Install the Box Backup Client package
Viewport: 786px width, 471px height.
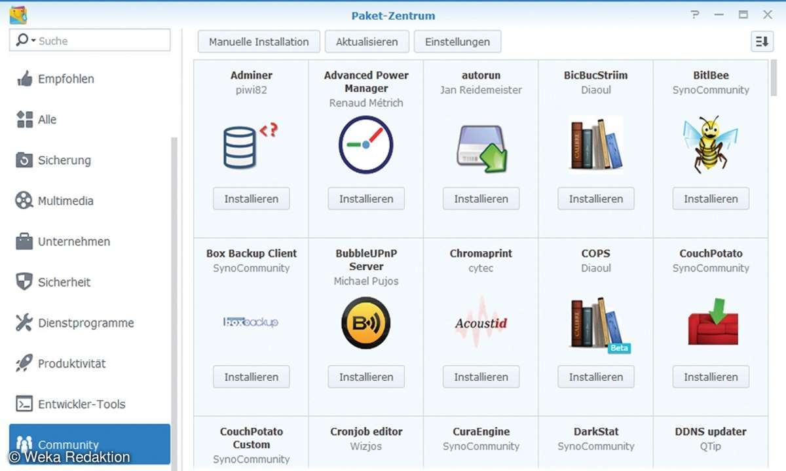[251, 377]
